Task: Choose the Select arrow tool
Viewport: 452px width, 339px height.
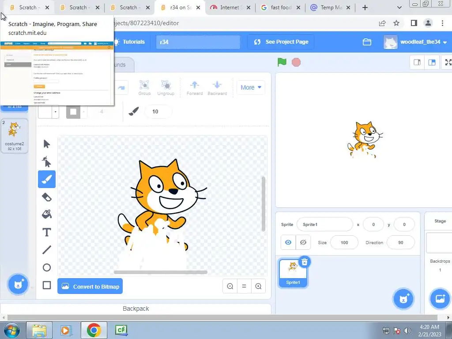Action: pos(47,144)
